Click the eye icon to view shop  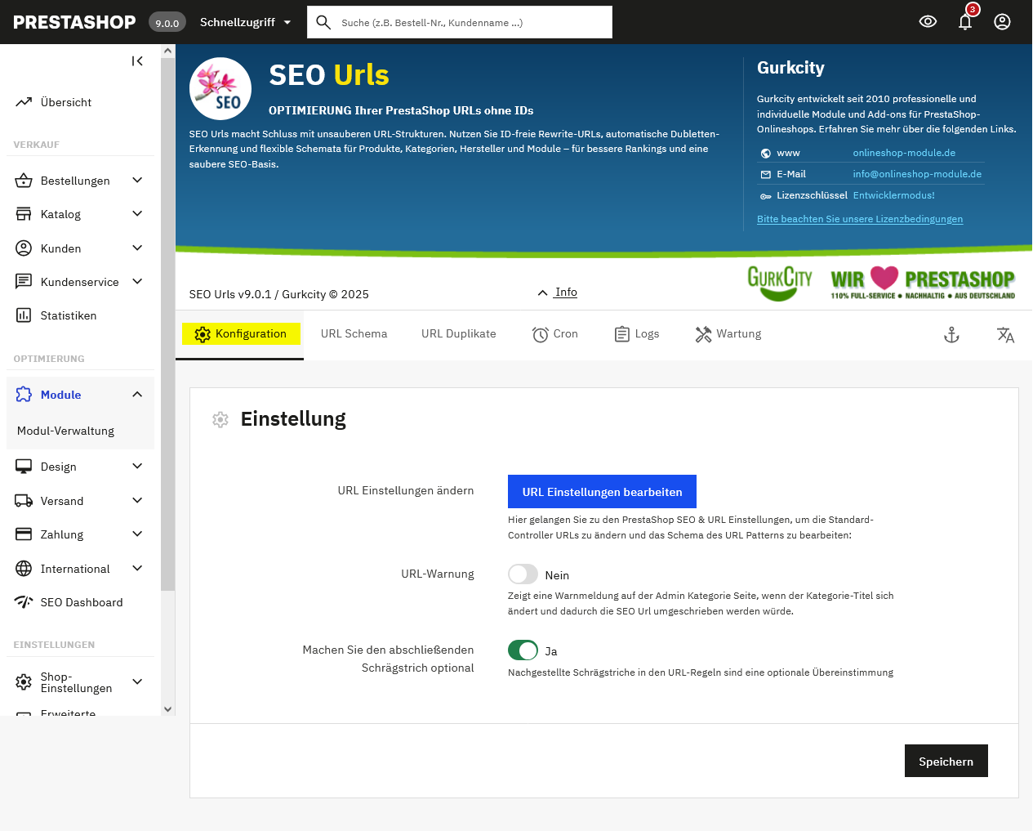click(928, 22)
